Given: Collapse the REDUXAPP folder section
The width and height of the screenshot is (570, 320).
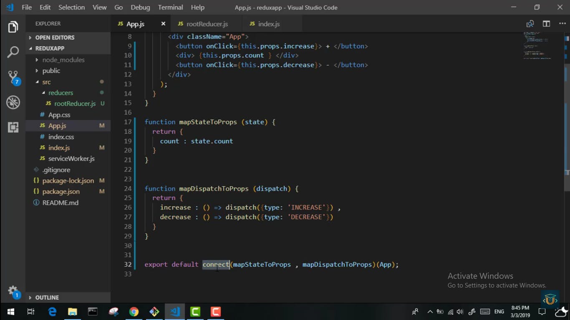Looking at the screenshot, I should pos(68,48).
